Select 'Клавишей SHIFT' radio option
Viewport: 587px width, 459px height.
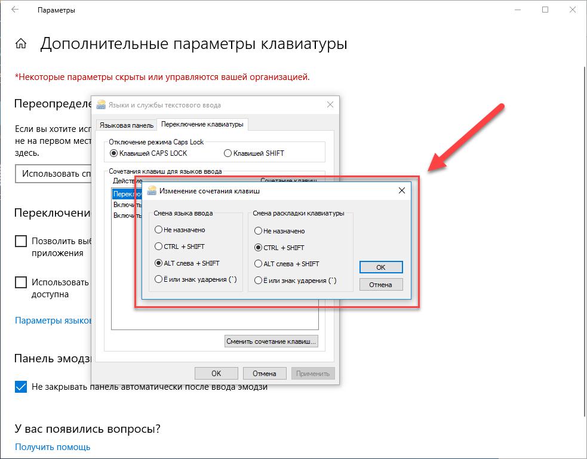click(x=254, y=153)
